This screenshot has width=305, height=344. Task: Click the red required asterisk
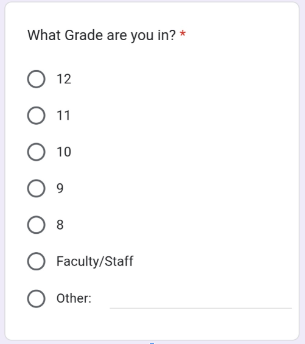click(x=183, y=34)
